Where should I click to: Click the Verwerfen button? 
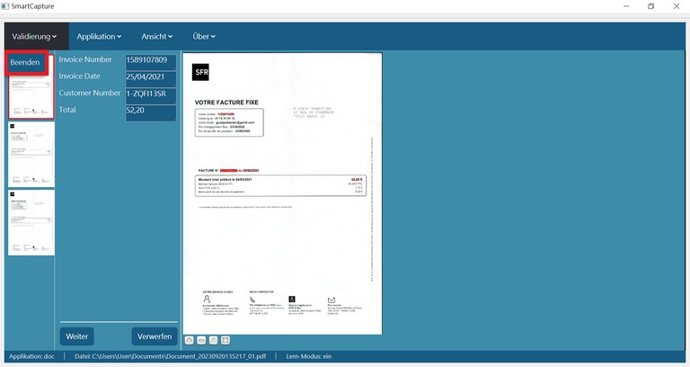point(155,336)
